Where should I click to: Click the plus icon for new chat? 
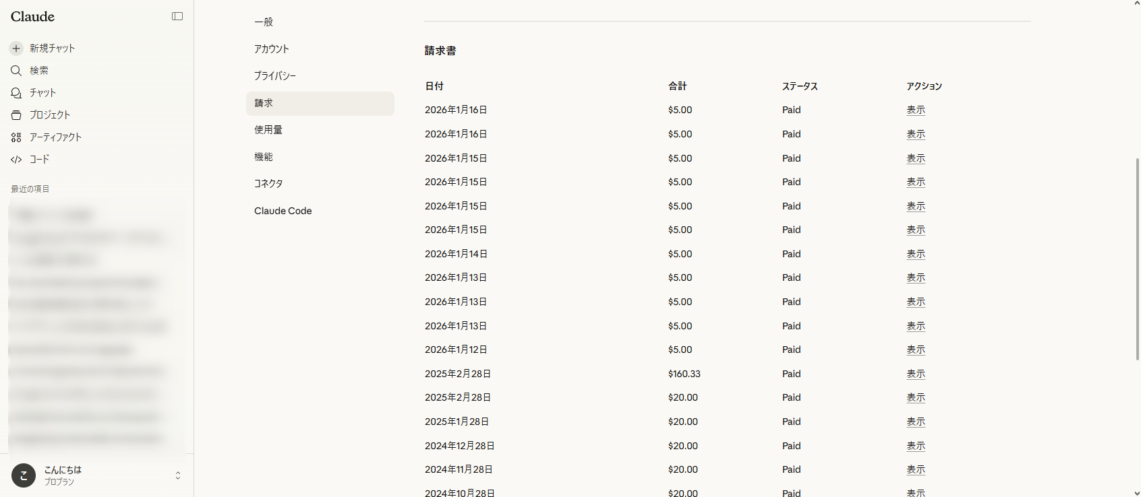16,48
